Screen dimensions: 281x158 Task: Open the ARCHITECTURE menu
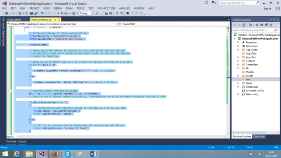(107, 8)
